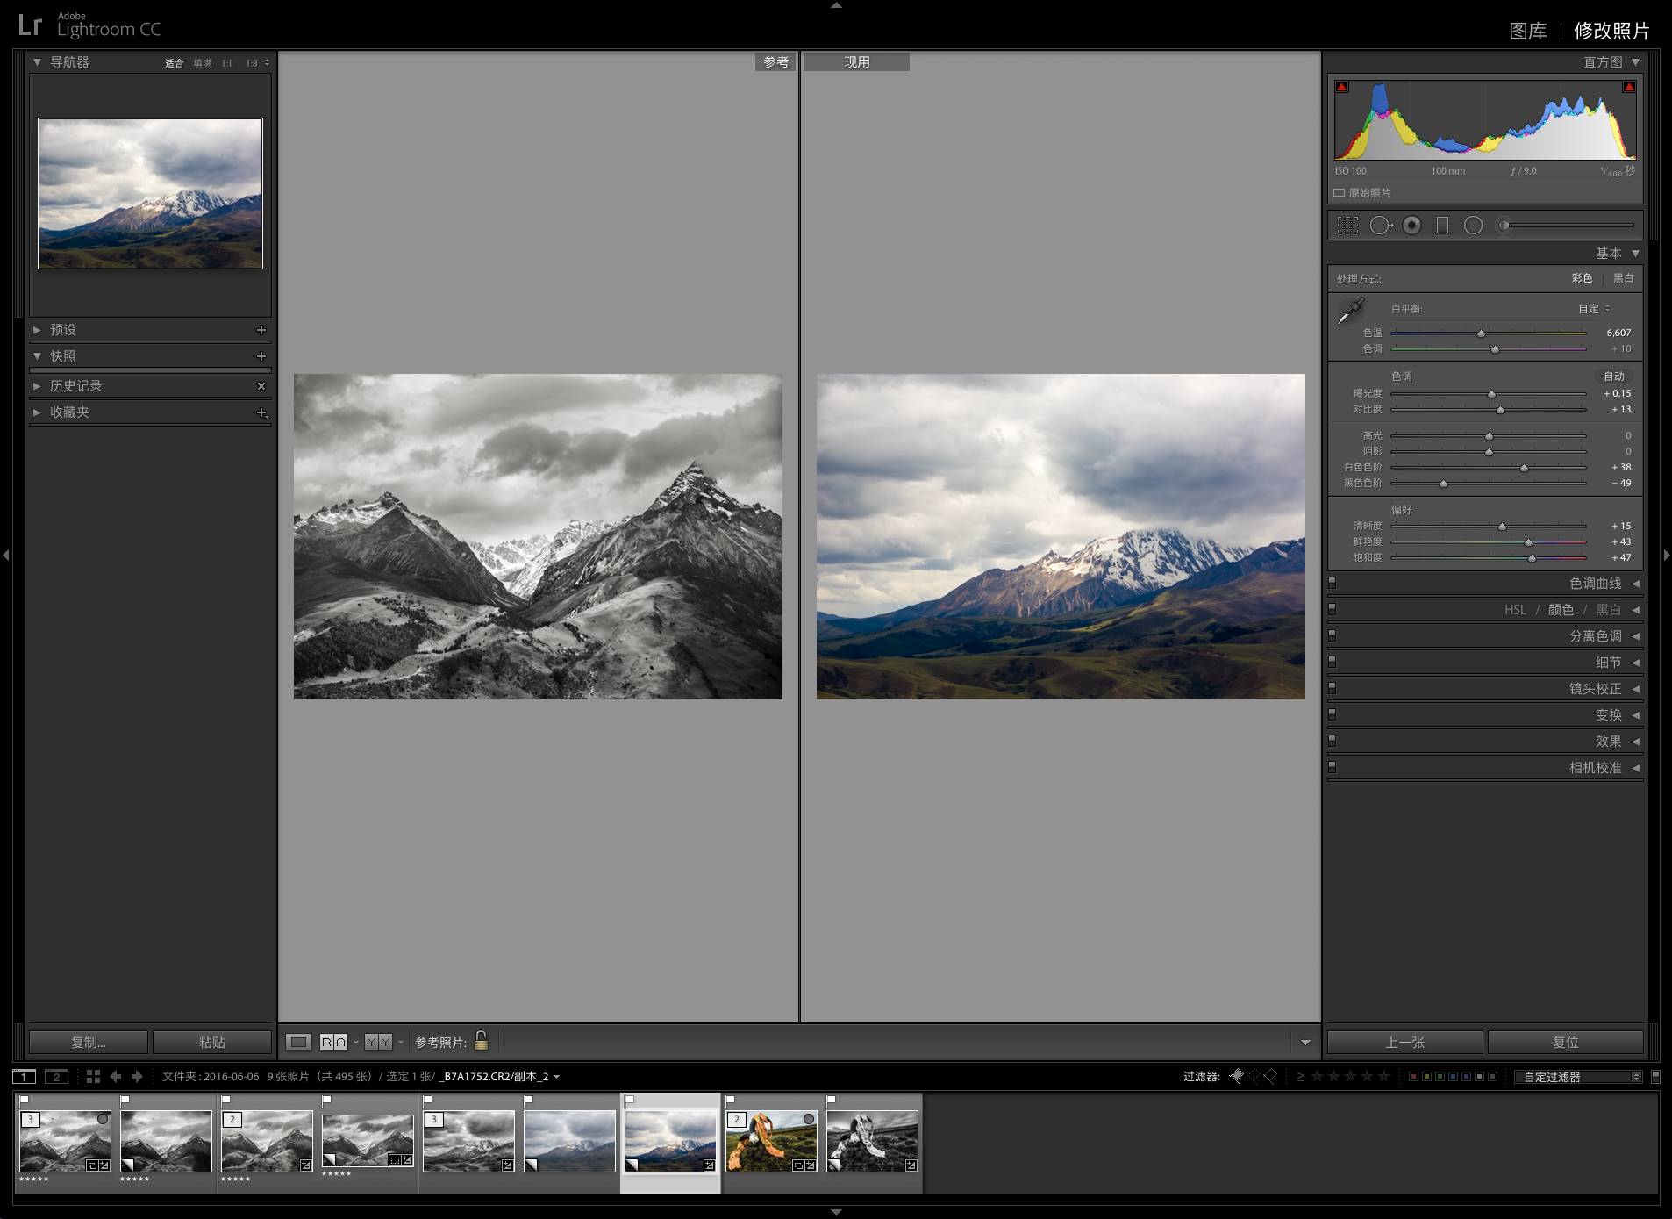The image size is (1672, 1219).
Task: Choose the radial filter tool
Action: coord(1474,226)
